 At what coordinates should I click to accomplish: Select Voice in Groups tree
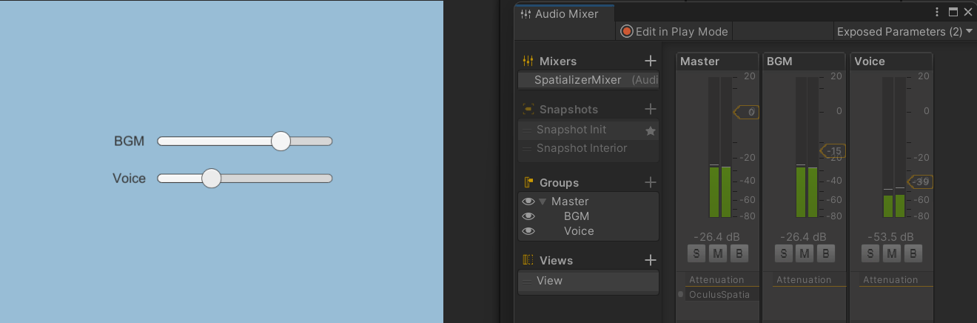(579, 231)
